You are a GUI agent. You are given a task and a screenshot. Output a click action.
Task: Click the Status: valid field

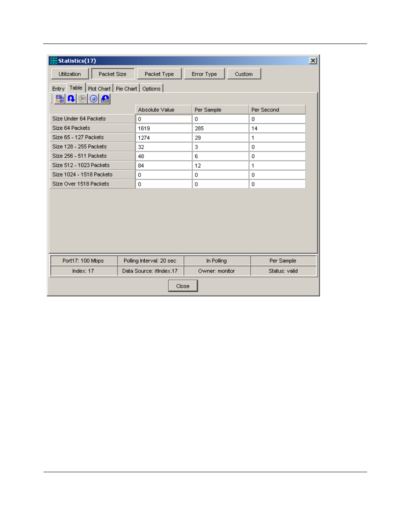coord(283,271)
